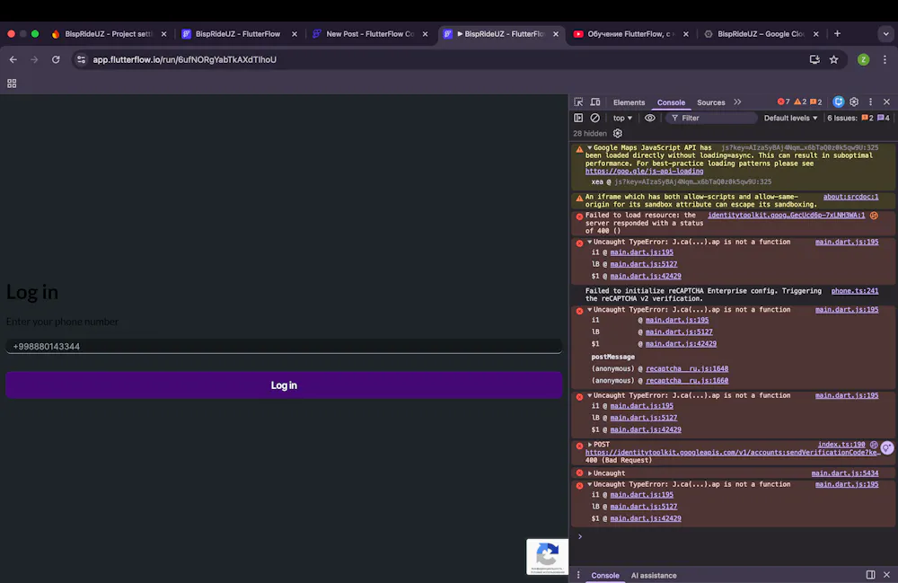The height and width of the screenshot is (583, 898).
Task: Switch to the Console tab
Action: tap(671, 102)
